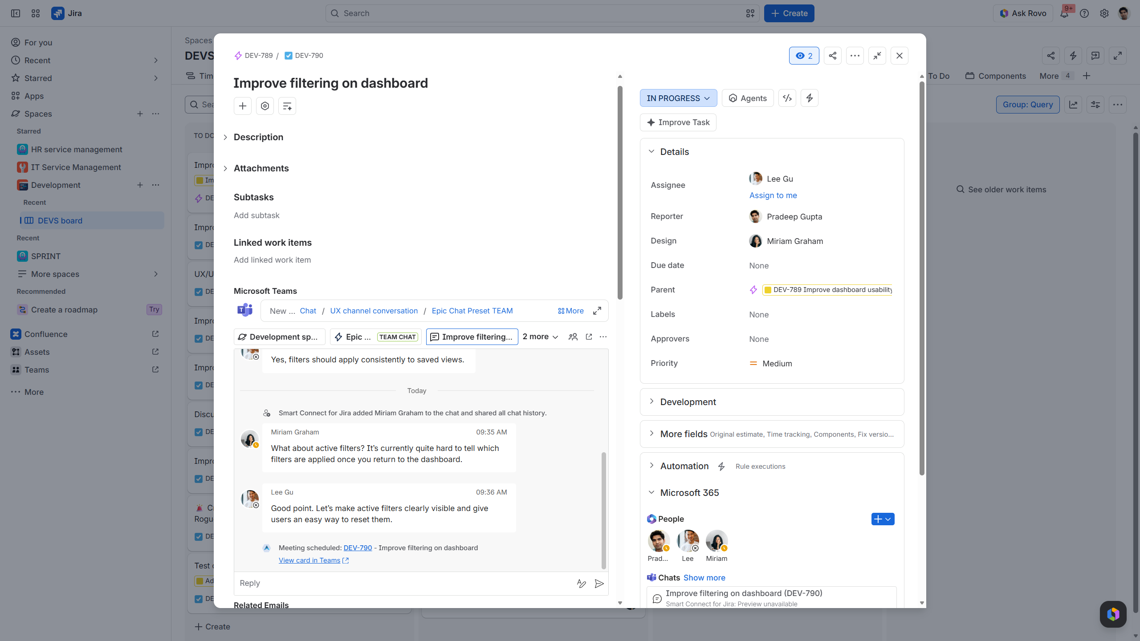Open the code development icon beside Agents

coord(787,98)
